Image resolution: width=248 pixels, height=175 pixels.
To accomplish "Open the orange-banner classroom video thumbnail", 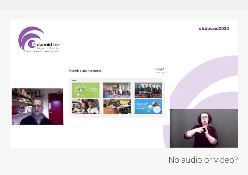I will [x=117, y=106].
